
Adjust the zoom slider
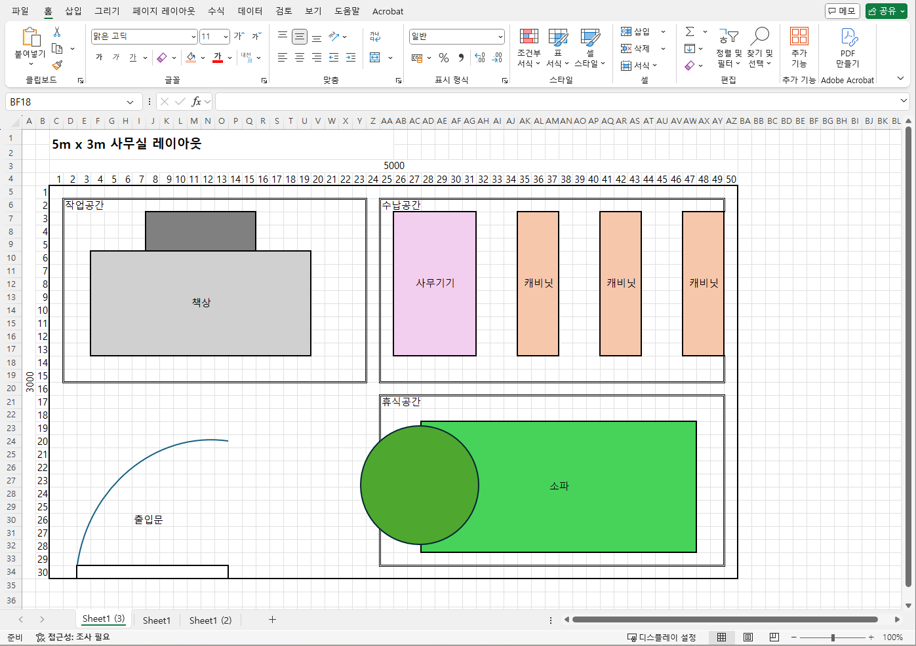coord(833,637)
